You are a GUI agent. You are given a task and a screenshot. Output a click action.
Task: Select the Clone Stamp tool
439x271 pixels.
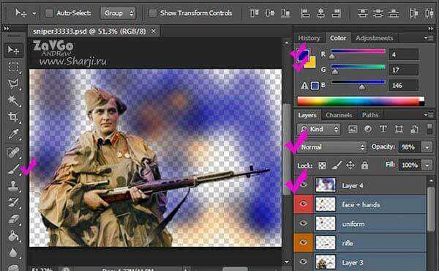(x=13, y=186)
